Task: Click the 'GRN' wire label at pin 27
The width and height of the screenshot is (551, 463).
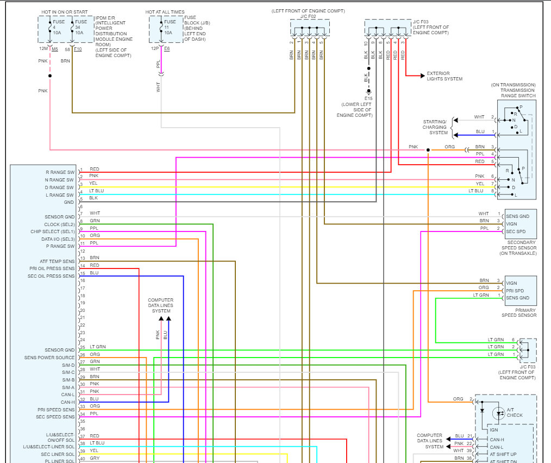Action: point(95,361)
